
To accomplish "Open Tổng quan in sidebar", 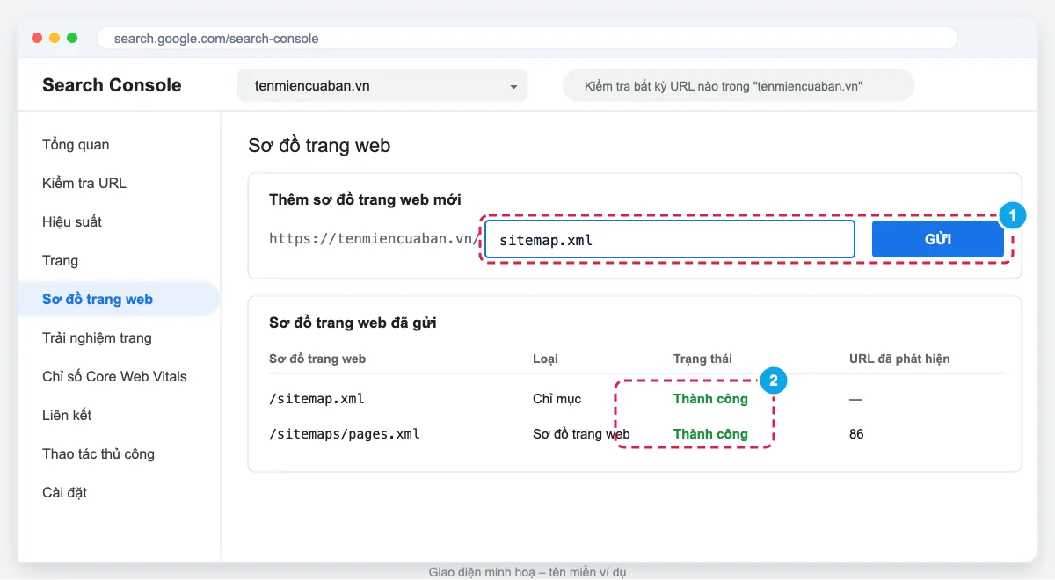I will (76, 145).
